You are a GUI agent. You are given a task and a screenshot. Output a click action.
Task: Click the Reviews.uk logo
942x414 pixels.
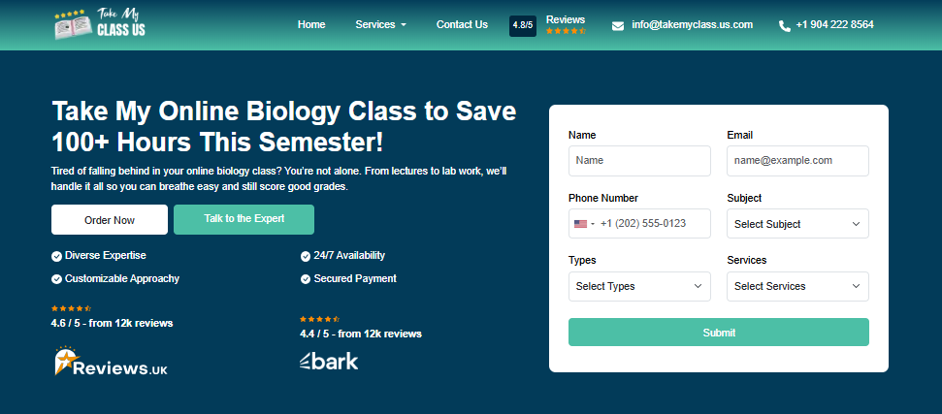point(110,362)
